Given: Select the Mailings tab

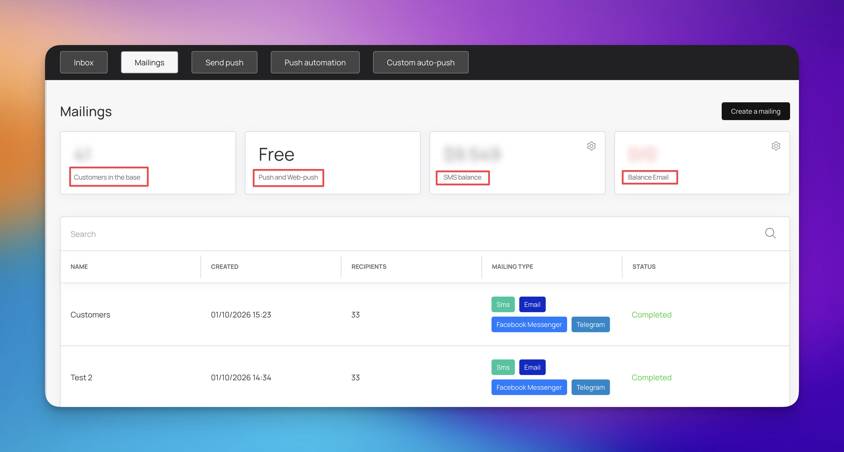Looking at the screenshot, I should pyautogui.click(x=149, y=62).
